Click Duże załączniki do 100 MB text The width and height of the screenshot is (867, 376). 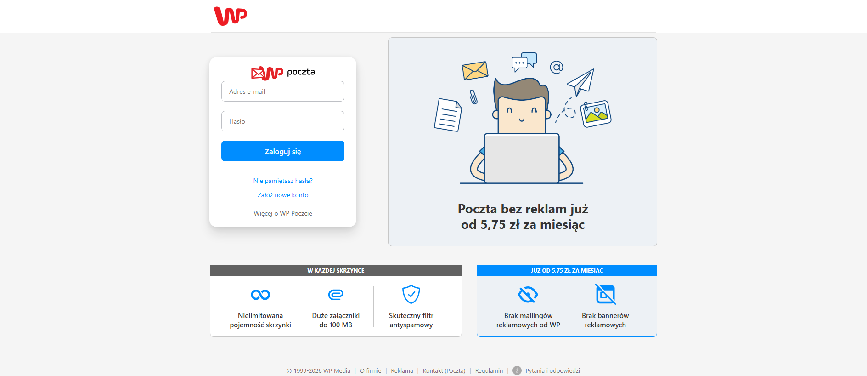point(336,320)
